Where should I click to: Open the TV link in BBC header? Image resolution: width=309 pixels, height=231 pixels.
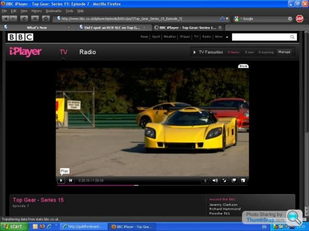click(196, 37)
